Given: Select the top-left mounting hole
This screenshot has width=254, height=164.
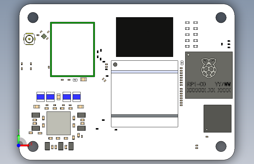Looking at the screenshot, I should click(x=33, y=18).
